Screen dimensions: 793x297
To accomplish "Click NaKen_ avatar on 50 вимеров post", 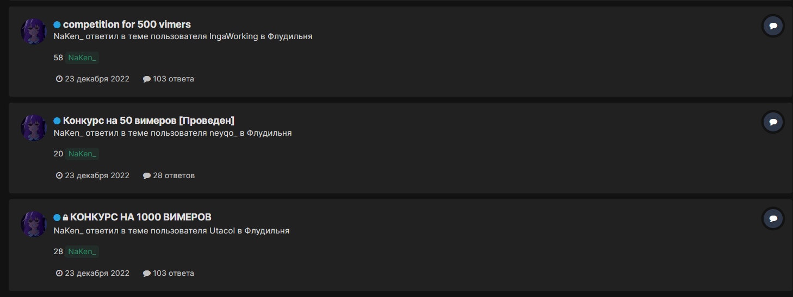I will pyautogui.click(x=33, y=128).
